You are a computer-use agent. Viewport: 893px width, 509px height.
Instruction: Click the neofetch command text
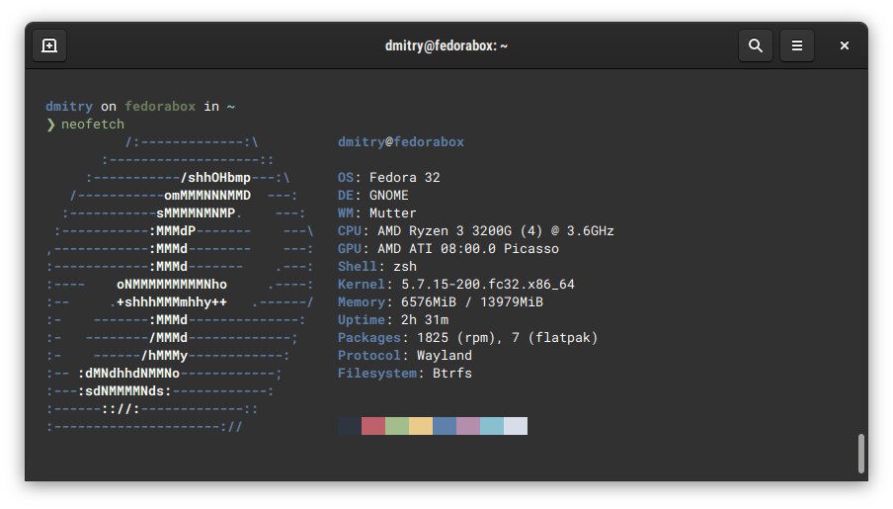93,125
